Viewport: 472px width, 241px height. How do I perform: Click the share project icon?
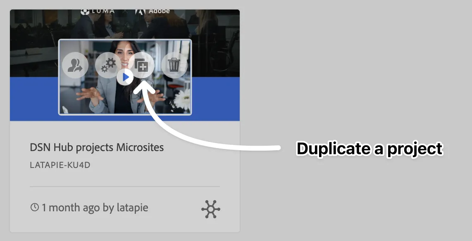[75, 65]
